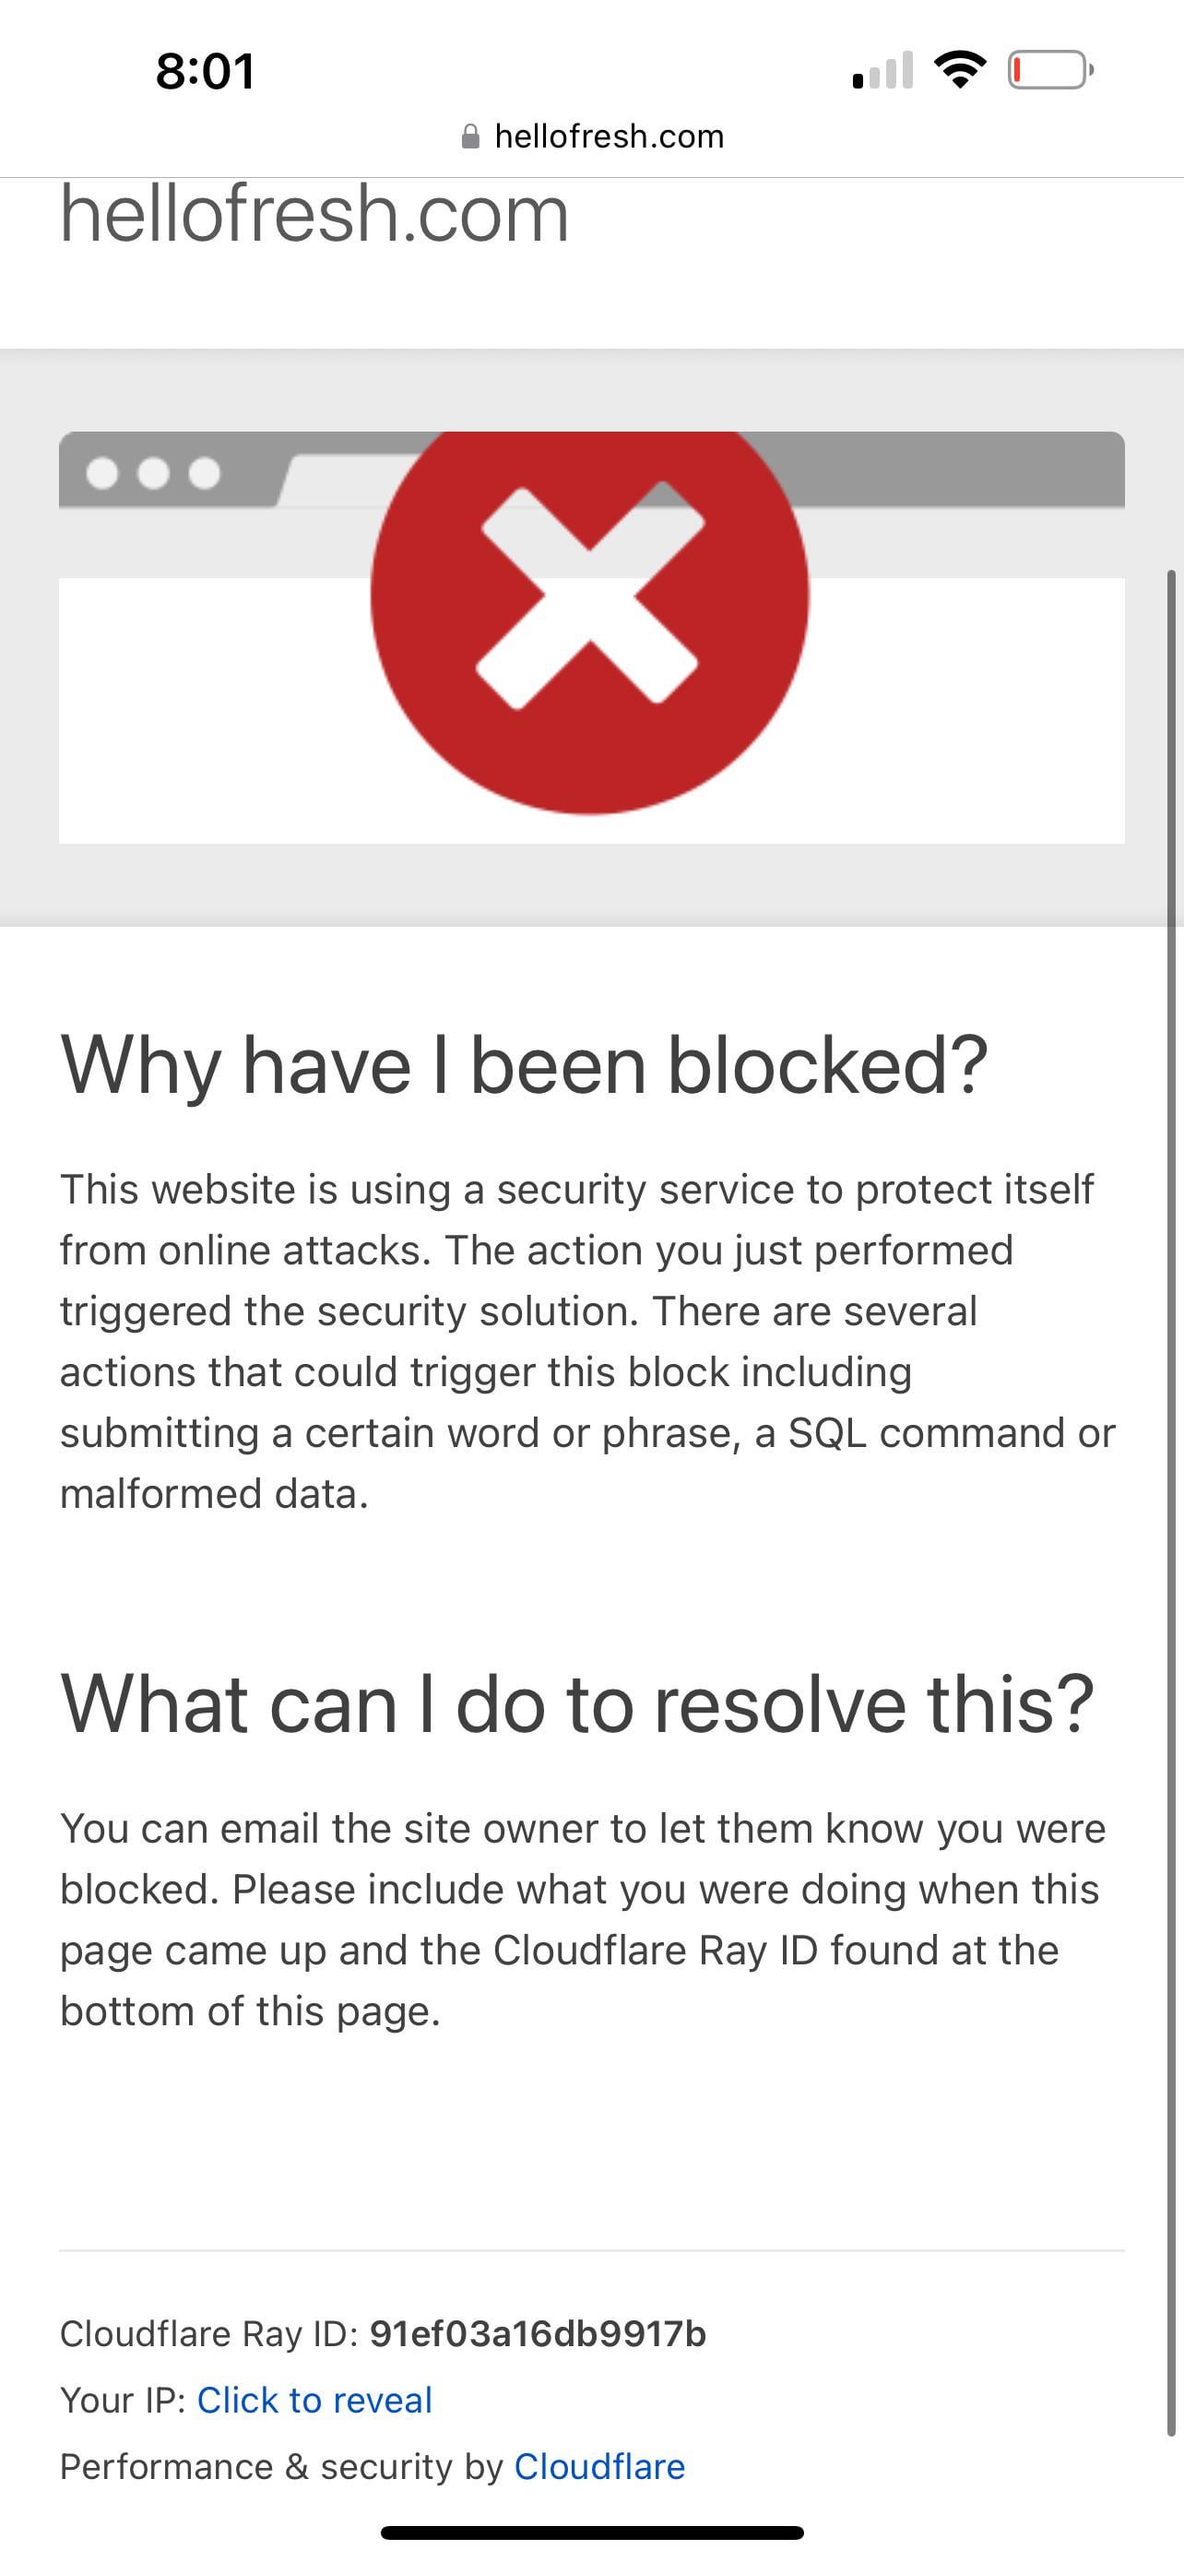Click "What can I do to resolve this?" heading
The width and height of the screenshot is (1184, 2562).
(577, 1704)
